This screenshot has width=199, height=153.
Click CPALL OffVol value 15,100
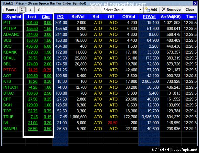[x=131, y=58]
